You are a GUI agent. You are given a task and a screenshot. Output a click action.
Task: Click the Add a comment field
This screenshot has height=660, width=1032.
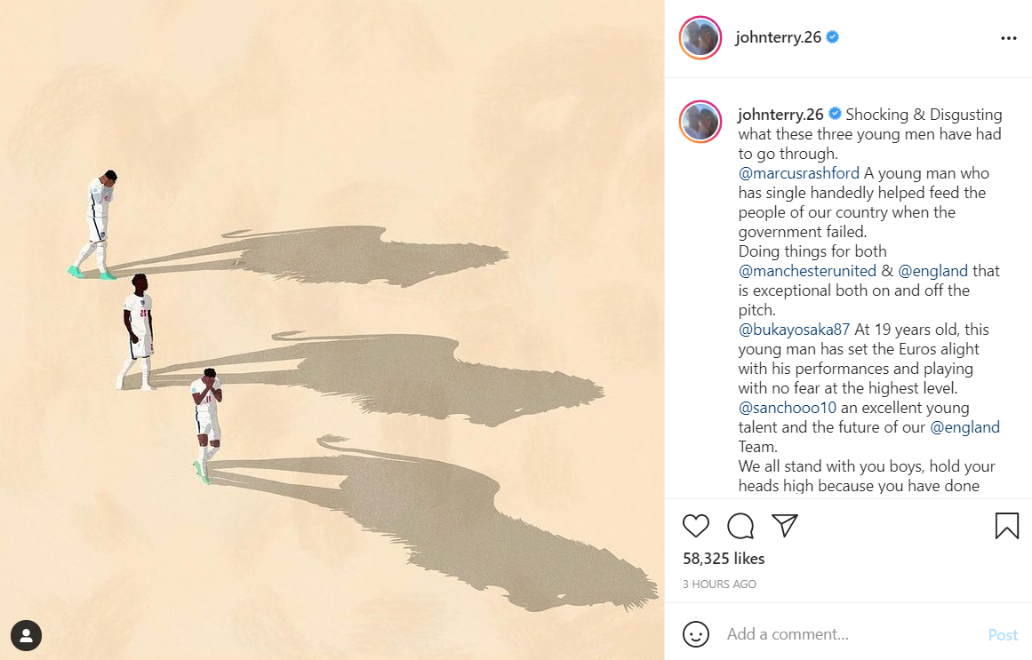pos(849,634)
